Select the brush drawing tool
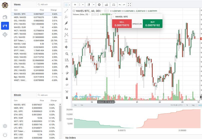 tap(66, 23)
